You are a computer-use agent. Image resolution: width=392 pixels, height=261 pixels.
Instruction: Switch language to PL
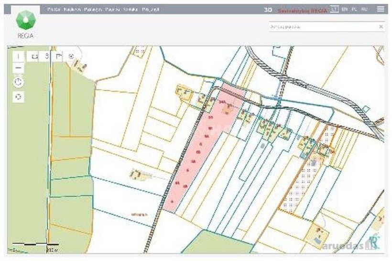[354, 9]
